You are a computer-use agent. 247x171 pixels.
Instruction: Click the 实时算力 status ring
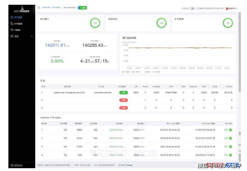coord(95,23)
